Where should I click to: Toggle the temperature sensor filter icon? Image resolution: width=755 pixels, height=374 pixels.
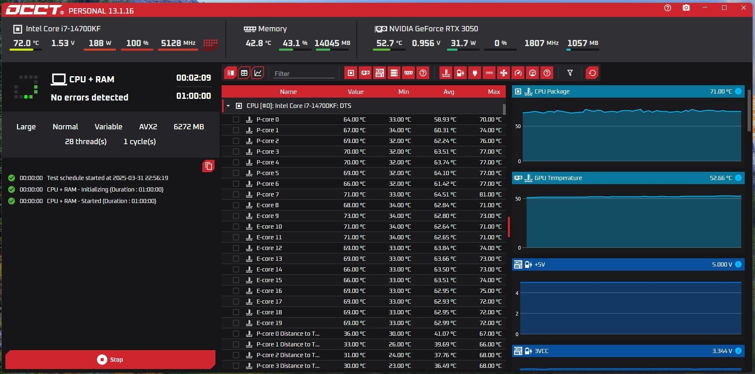click(446, 73)
